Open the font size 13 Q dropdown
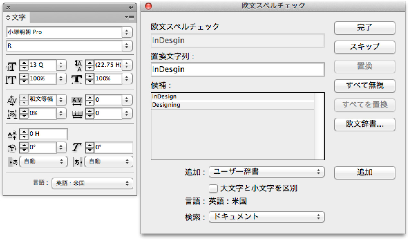The image size is (409, 240). [62, 65]
